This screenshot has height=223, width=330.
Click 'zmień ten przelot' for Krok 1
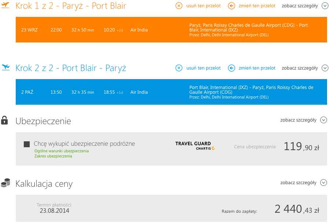pos(257,6)
